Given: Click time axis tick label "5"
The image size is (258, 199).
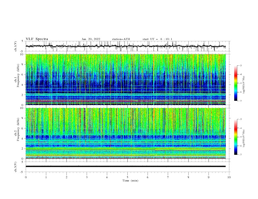Looking at the screenshot, I should 127,177.
